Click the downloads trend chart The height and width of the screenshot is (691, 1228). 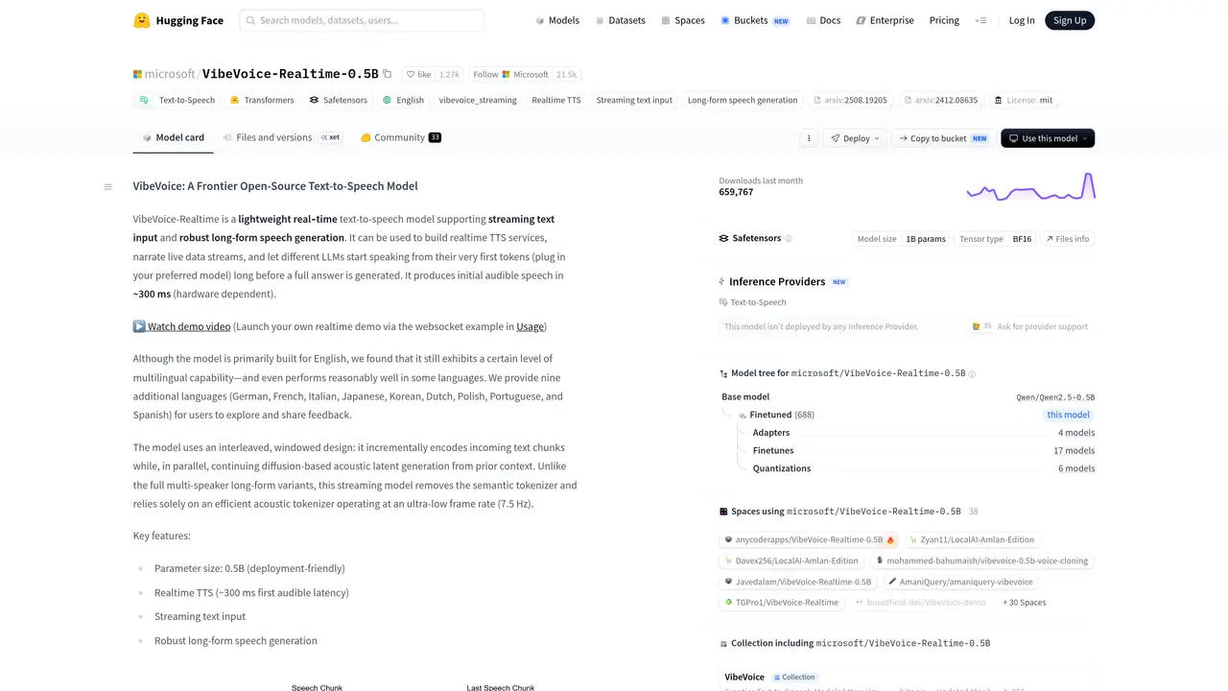click(1030, 186)
